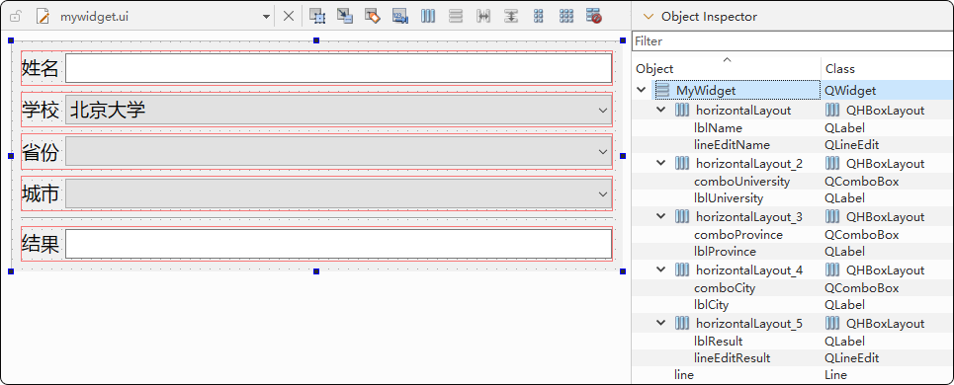Switch to Edit Buddies mode
Image resolution: width=954 pixels, height=385 pixels.
[x=373, y=17]
